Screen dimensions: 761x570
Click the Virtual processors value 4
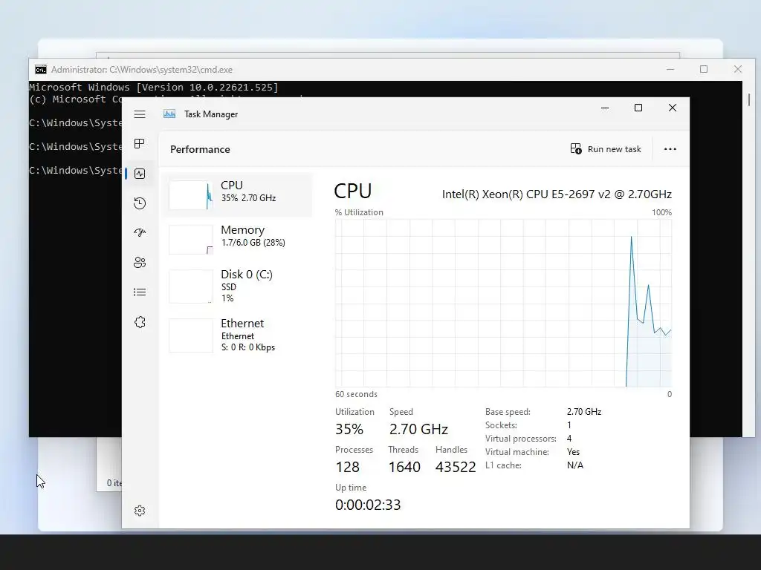point(569,438)
